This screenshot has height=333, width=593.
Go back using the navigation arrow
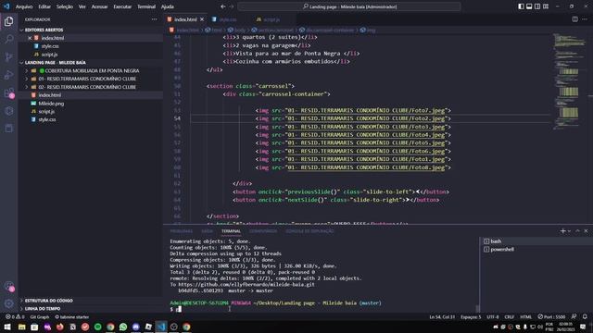tap(222, 6)
